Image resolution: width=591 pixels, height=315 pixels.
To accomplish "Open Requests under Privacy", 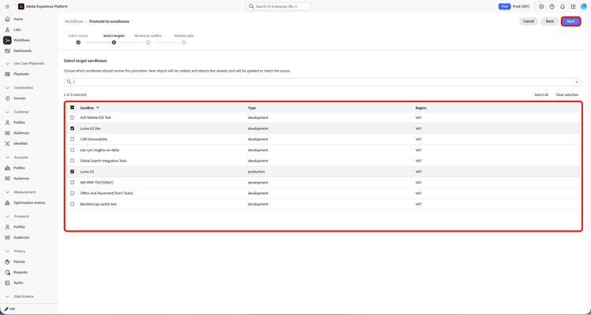I will pyautogui.click(x=20, y=272).
